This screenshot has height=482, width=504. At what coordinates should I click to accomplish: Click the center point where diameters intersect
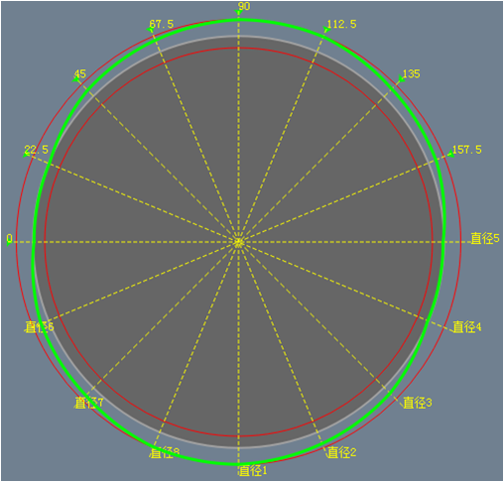click(238, 242)
